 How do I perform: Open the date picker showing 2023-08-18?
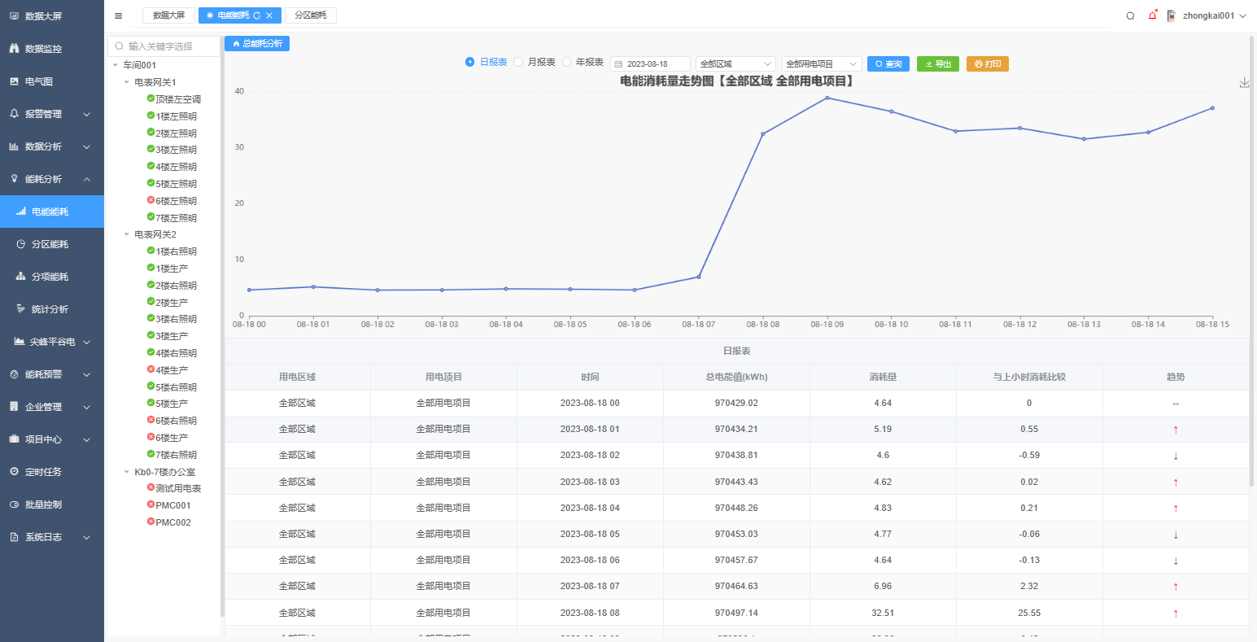click(x=650, y=63)
